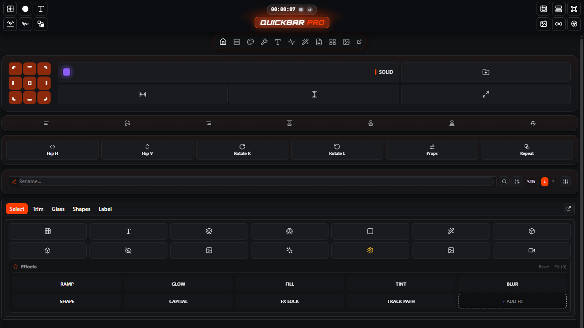
Task: Align layers to the left
Action: pyautogui.click(x=46, y=123)
